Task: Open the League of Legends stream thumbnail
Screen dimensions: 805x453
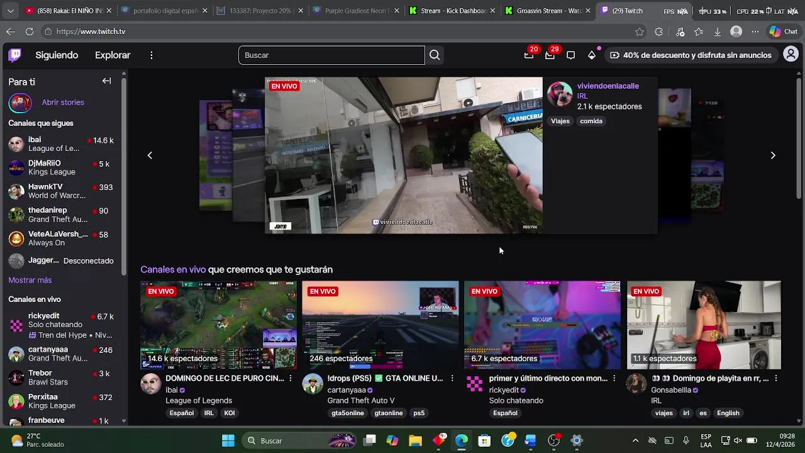Action: pos(219,325)
